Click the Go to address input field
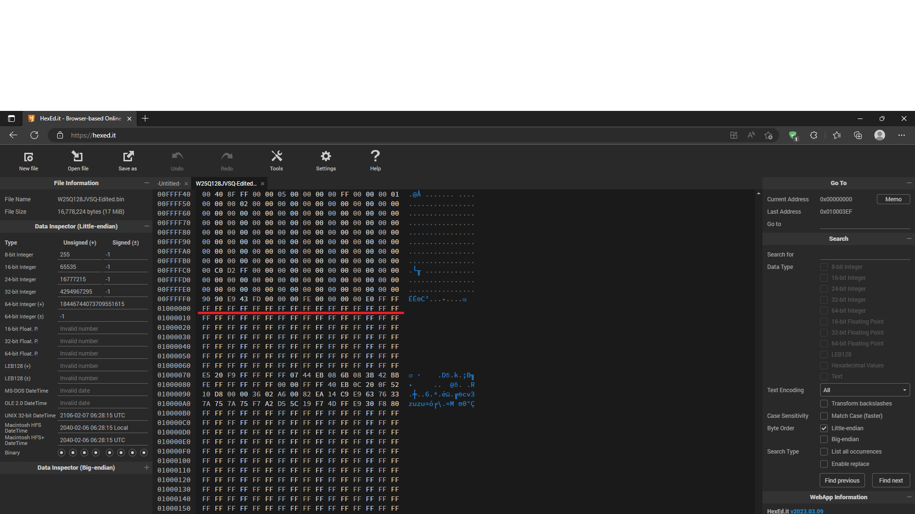 tap(864, 224)
